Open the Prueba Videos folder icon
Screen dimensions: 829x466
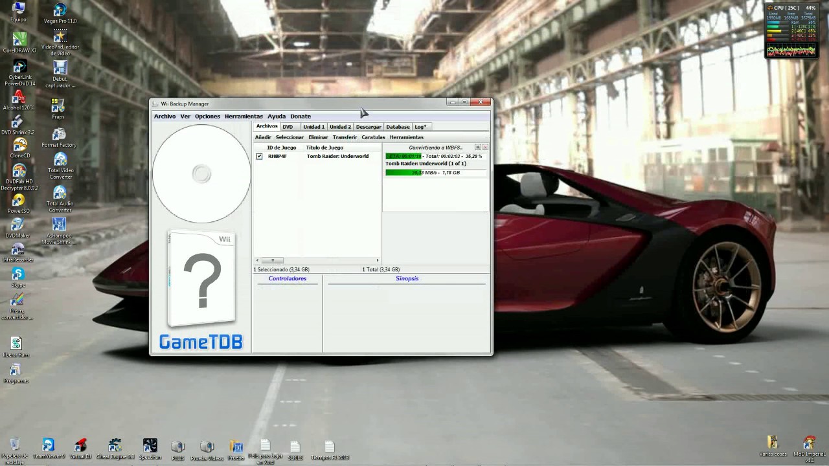click(x=207, y=451)
